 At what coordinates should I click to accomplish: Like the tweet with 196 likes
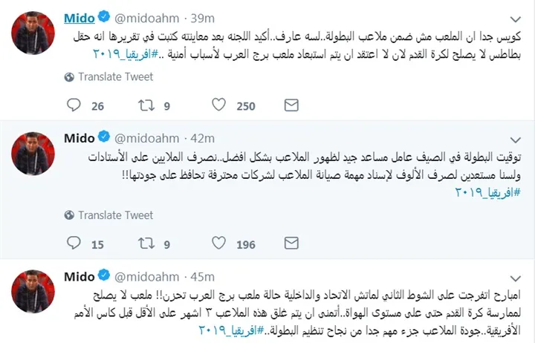[x=218, y=244]
